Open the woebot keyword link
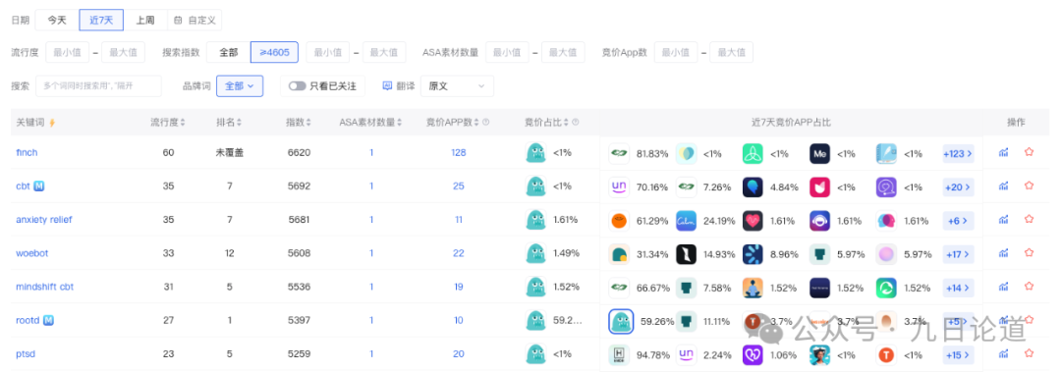The image size is (1061, 372). point(31,253)
